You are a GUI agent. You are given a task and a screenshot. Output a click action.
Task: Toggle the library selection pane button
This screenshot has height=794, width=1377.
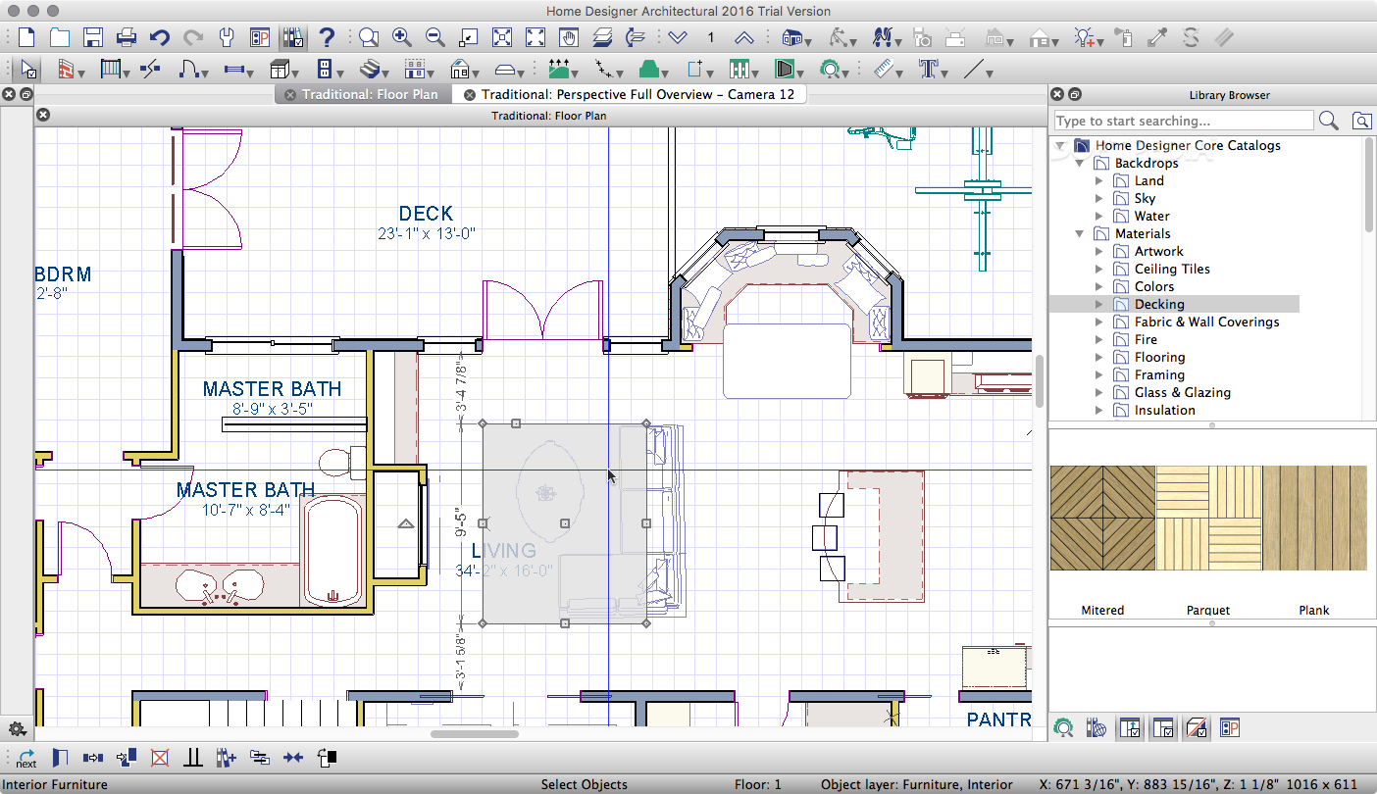click(x=1162, y=728)
